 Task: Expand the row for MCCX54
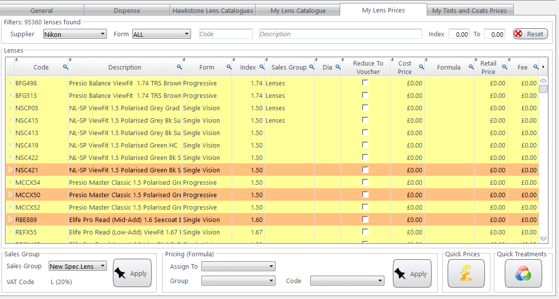click(x=10, y=182)
